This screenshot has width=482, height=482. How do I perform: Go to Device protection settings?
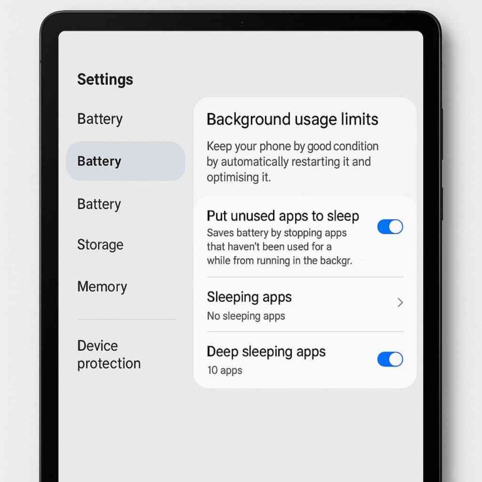pos(109,355)
